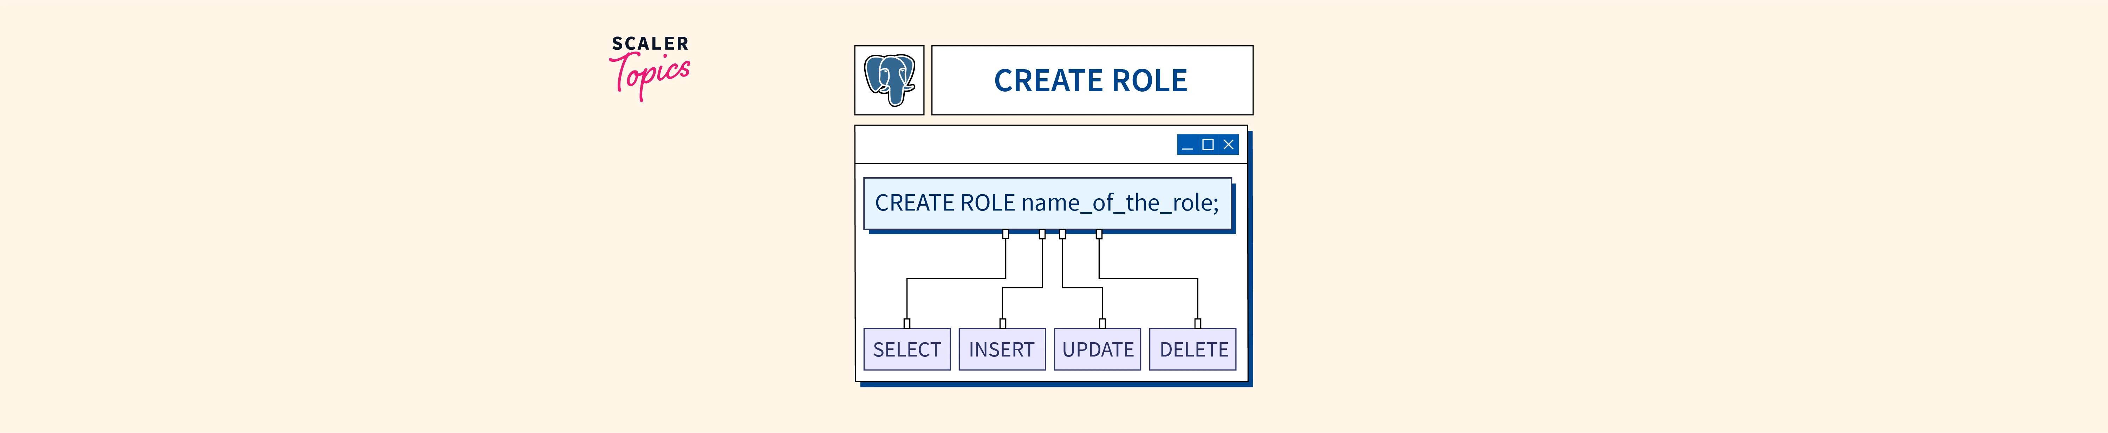The image size is (2108, 433).
Task: Select the SELECT privilege box
Action: (907, 350)
